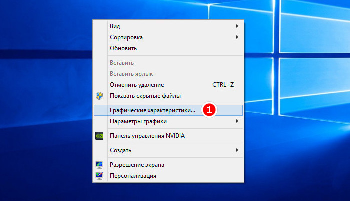
Task: Click the monitor icon next to Разрешение экрана
Action: pyautogui.click(x=99, y=165)
